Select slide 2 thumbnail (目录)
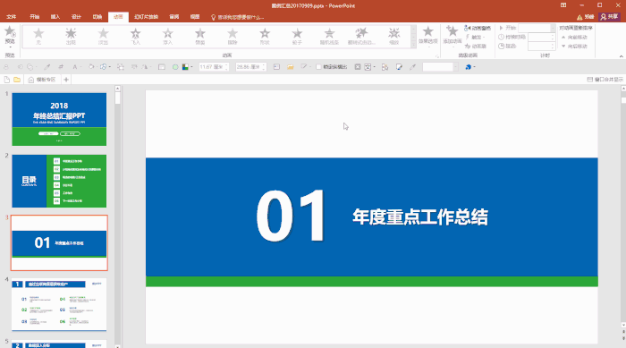 tap(59, 181)
